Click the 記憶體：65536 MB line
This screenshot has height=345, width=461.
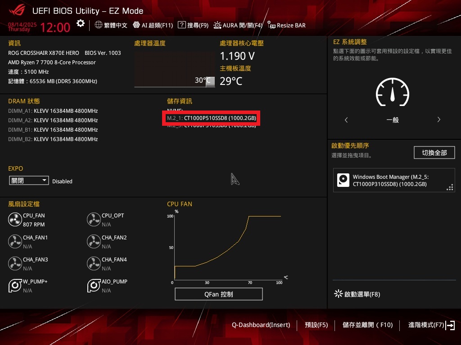(53, 81)
